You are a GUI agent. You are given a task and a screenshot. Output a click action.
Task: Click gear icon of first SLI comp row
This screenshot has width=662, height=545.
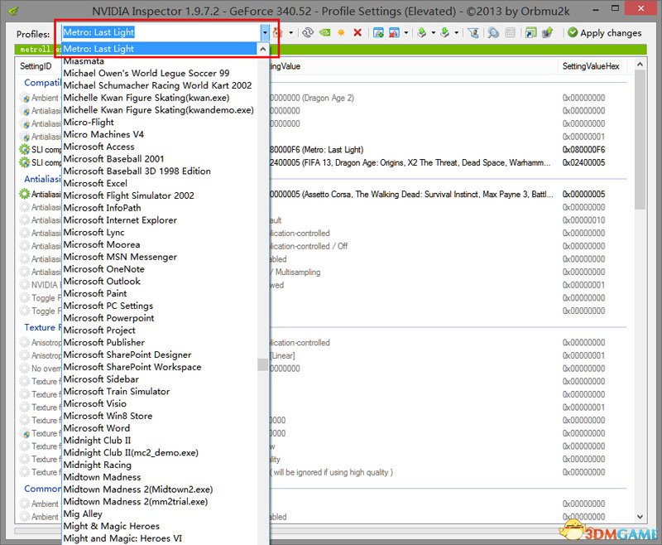(25, 150)
